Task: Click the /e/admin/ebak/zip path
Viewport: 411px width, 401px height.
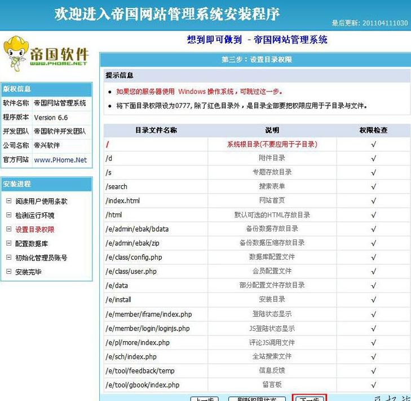Action: click(x=132, y=243)
